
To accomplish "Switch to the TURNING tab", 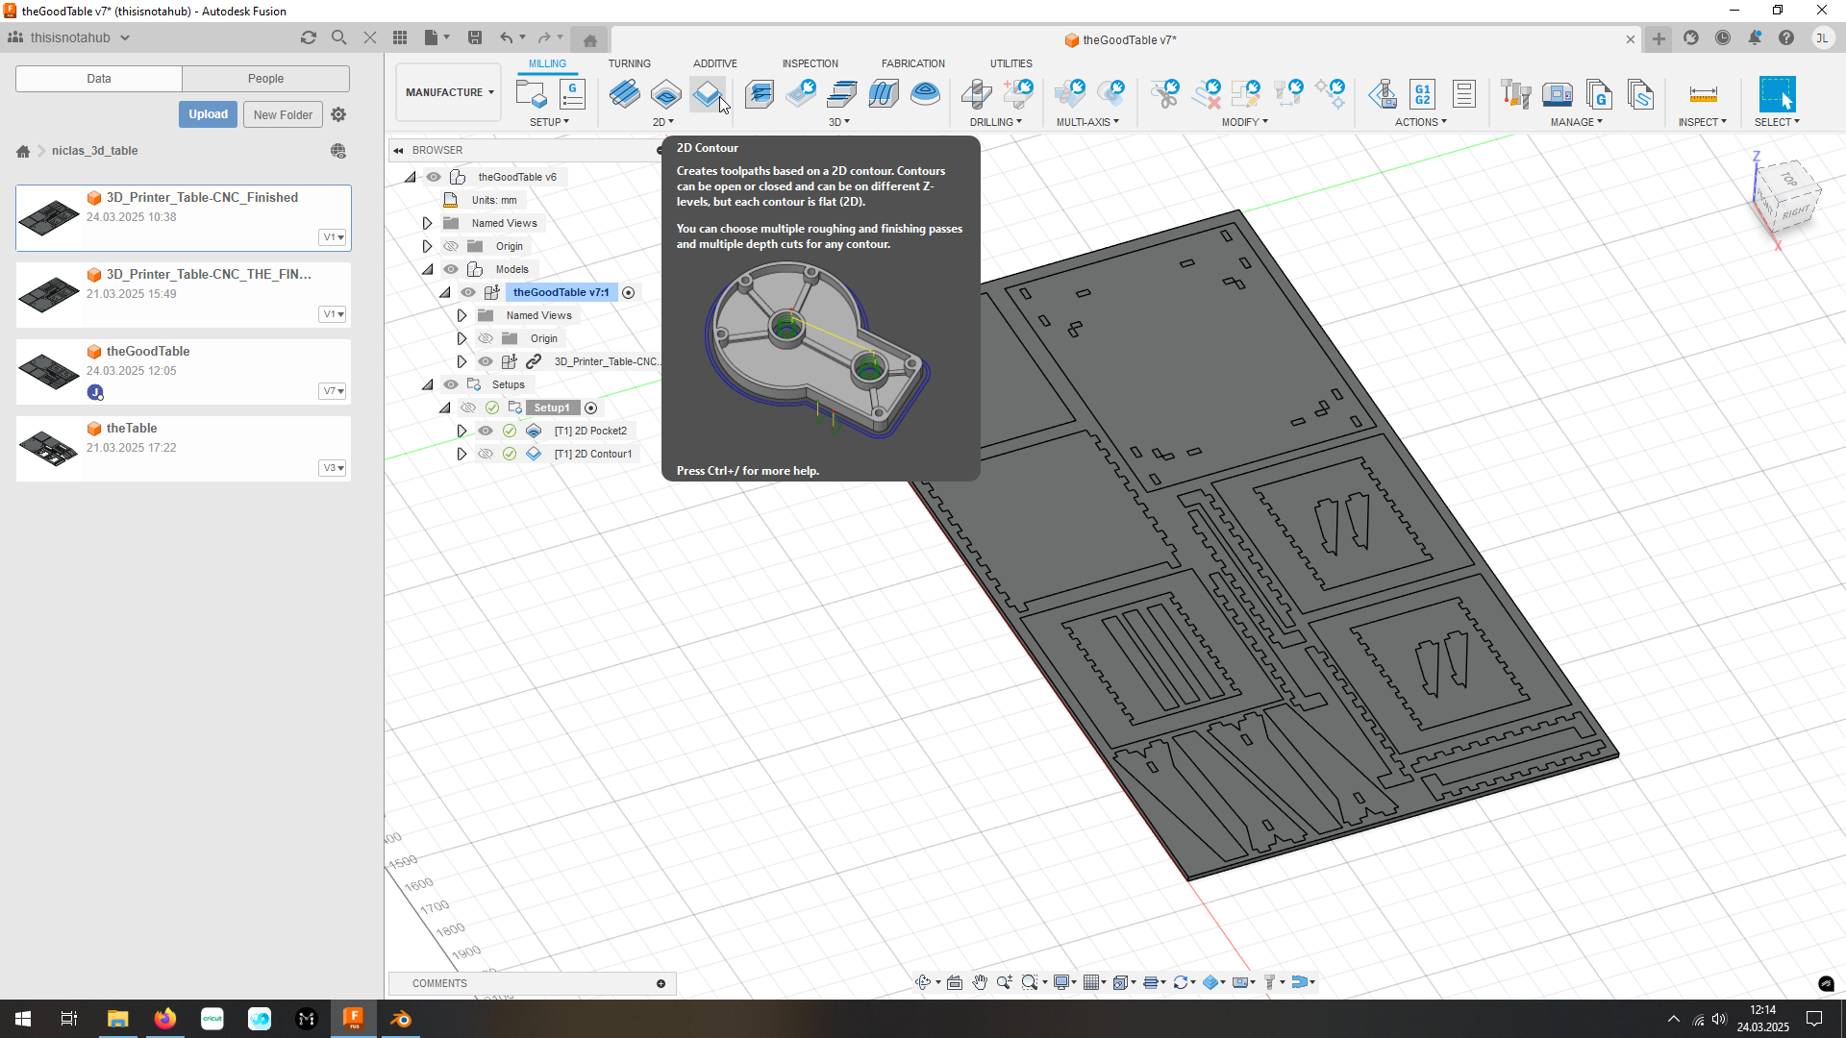I will 629,63.
